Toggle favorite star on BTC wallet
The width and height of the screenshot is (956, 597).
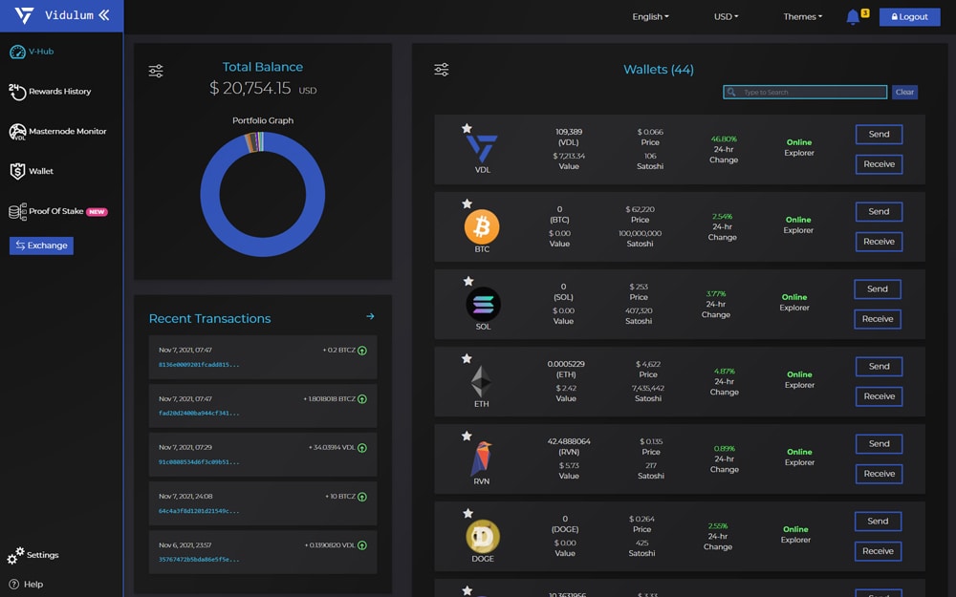(x=467, y=203)
